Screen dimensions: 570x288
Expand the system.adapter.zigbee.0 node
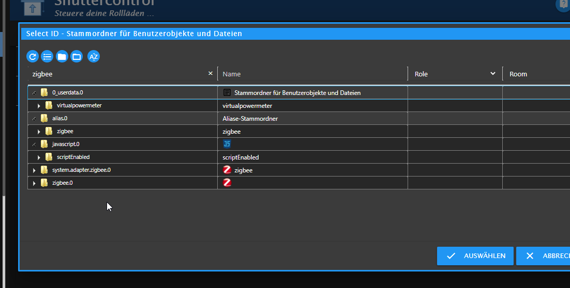pos(34,170)
